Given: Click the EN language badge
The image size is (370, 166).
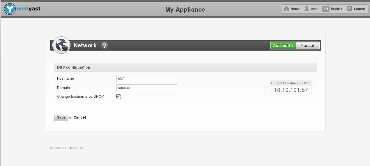Looking at the screenshot, I should [325, 9].
